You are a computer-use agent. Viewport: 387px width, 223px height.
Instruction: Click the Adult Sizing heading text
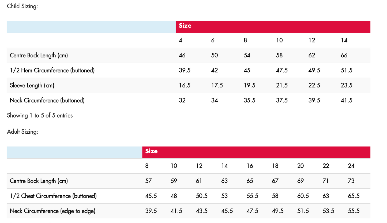pyautogui.click(x=22, y=132)
